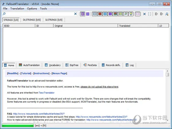Click the purple left arrow toolbar button
The height and width of the screenshot is (129, 172).
coord(83,14)
